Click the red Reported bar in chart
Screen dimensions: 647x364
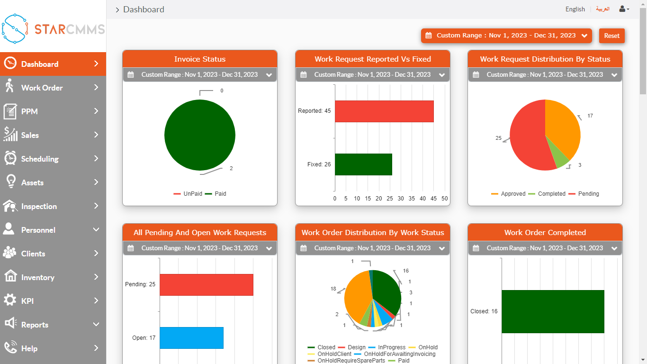[384, 111]
